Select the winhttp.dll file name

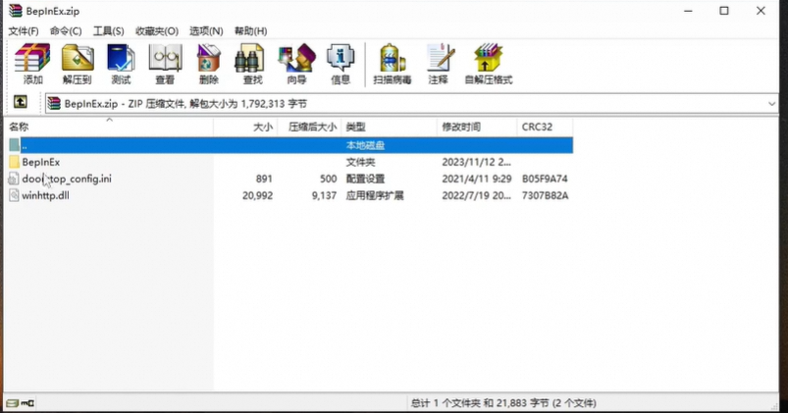pyautogui.click(x=46, y=195)
